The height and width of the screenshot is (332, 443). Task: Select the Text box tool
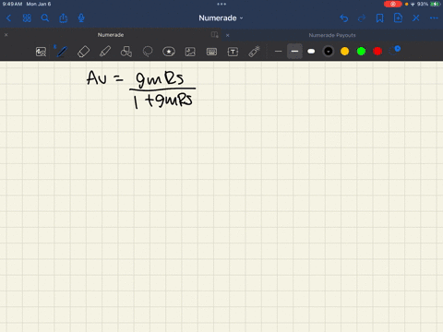coord(233,52)
